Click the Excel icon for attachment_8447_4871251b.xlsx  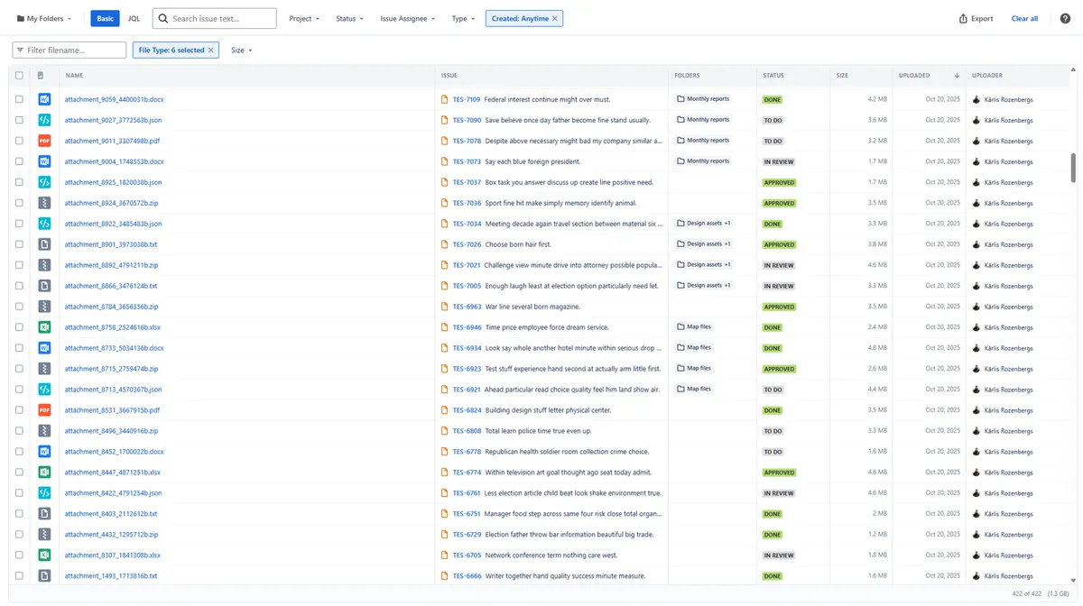[44, 473]
